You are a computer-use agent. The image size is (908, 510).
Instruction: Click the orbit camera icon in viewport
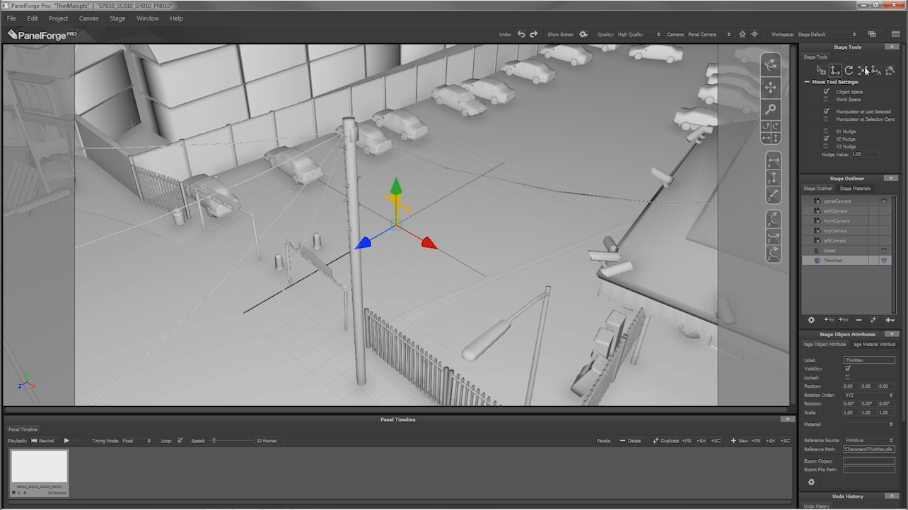[771, 65]
